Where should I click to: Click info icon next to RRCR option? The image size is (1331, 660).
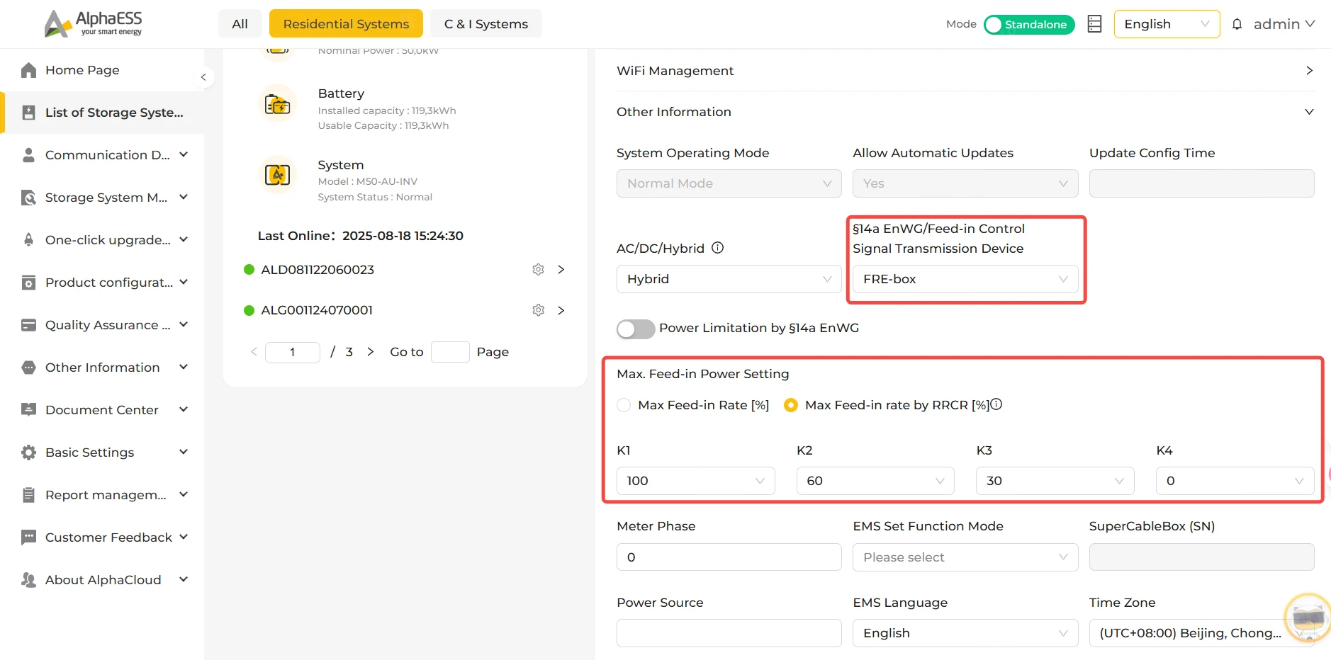point(996,404)
